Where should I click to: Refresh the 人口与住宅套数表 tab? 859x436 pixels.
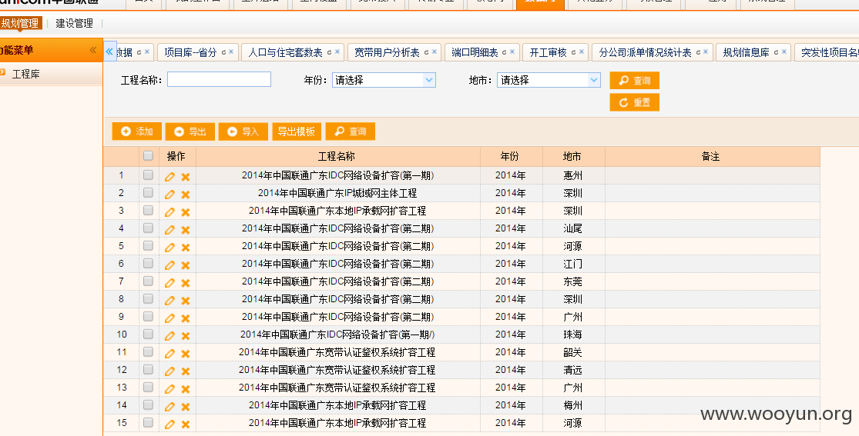click(x=329, y=52)
